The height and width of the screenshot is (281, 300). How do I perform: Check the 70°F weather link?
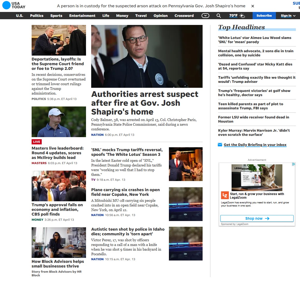[x=233, y=16]
